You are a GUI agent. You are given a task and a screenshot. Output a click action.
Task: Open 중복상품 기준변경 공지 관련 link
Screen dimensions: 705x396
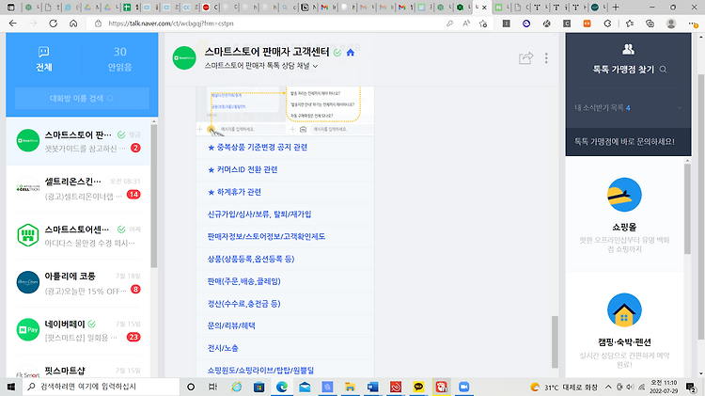point(258,147)
